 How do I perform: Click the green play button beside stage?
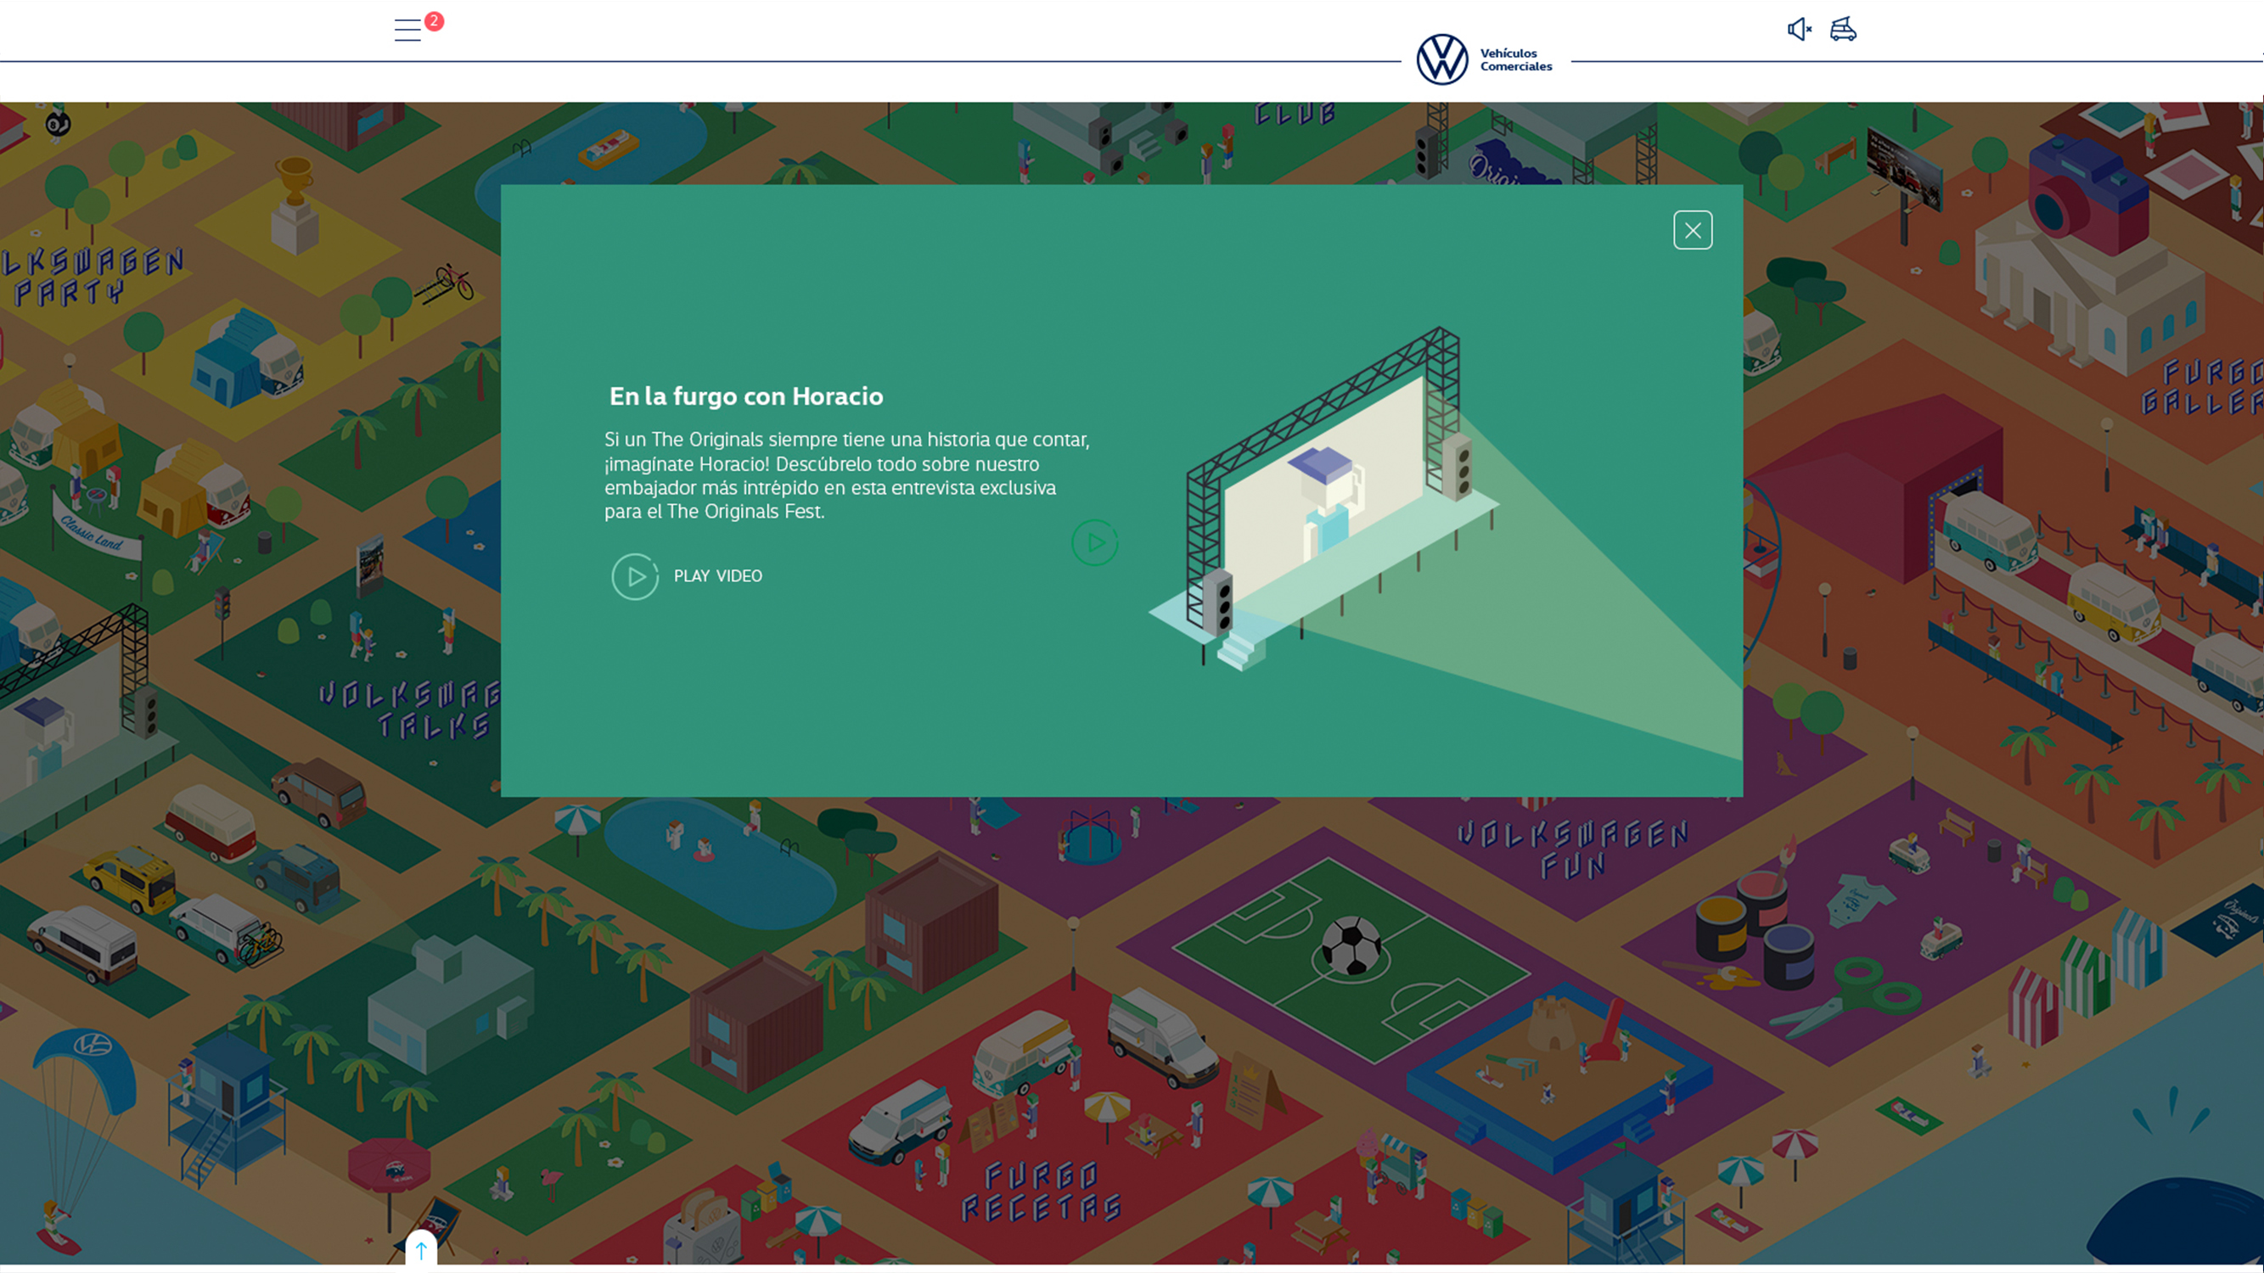click(x=1094, y=543)
